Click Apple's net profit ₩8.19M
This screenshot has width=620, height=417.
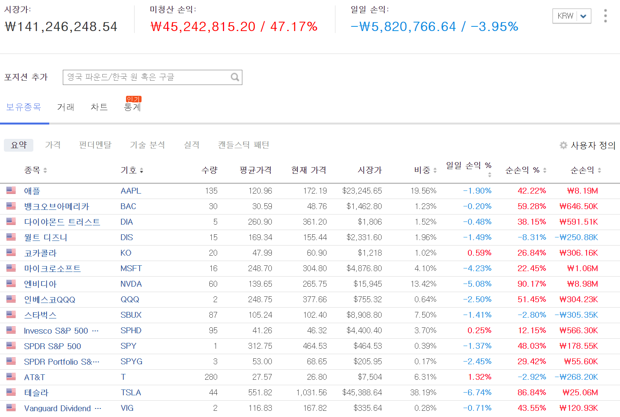[582, 191]
